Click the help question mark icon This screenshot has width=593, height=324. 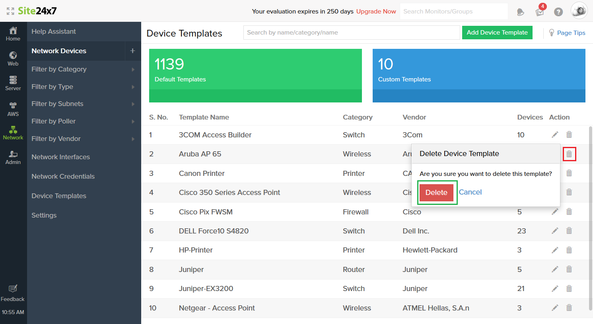558,12
